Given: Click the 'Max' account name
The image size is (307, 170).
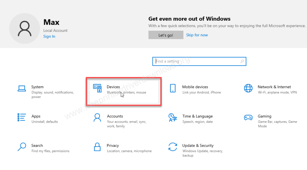Looking at the screenshot, I should coord(51,22).
